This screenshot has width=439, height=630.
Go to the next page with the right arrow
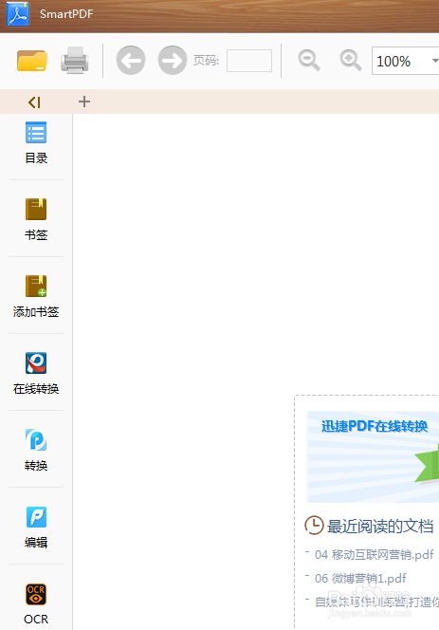click(173, 61)
